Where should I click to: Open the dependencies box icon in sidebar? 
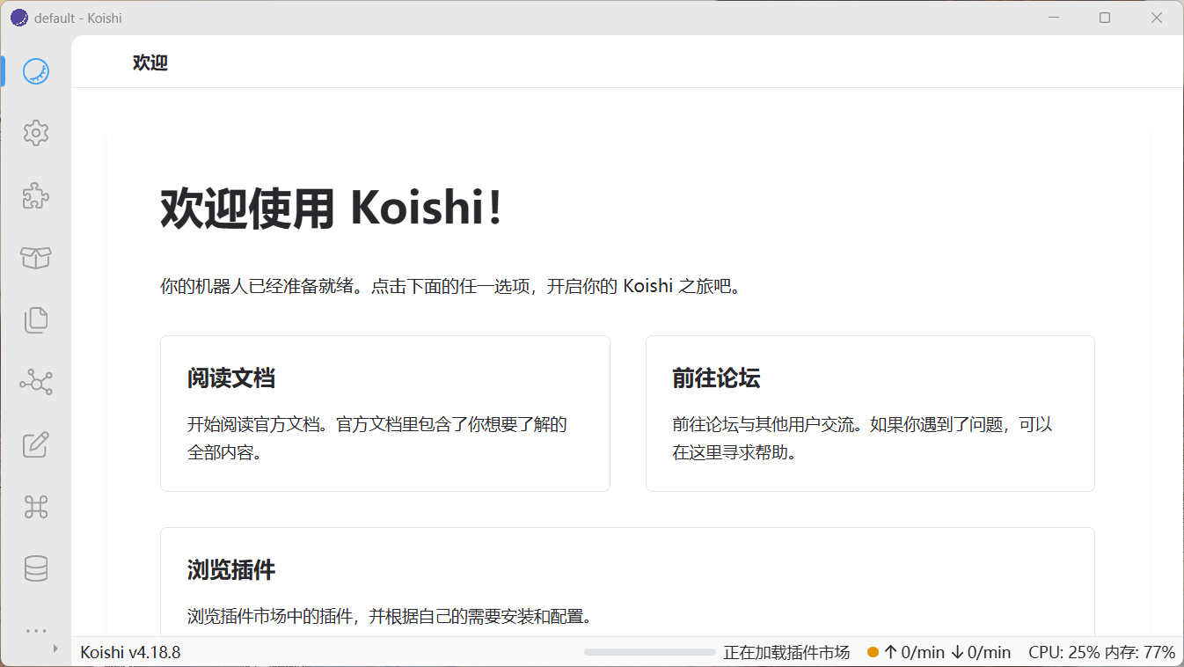[x=36, y=258]
